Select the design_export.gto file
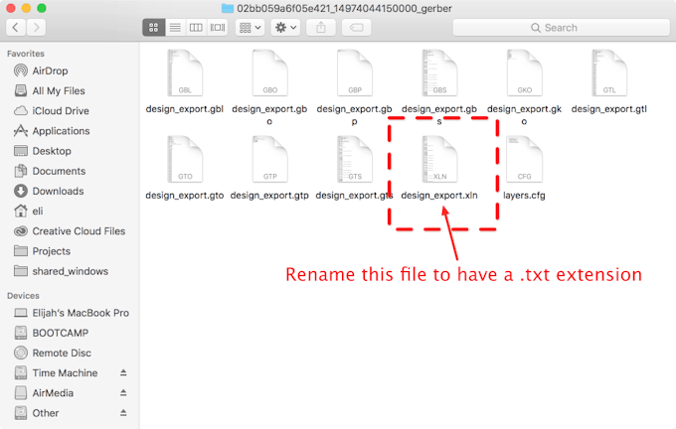The width and height of the screenshot is (676, 429). [185, 168]
